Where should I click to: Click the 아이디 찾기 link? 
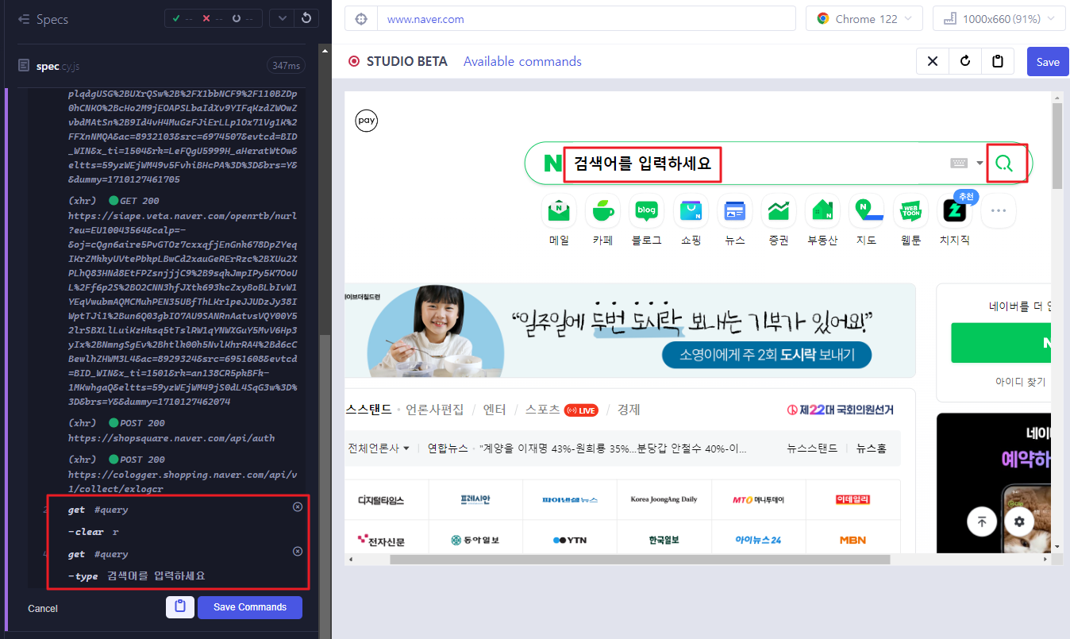tap(1021, 382)
